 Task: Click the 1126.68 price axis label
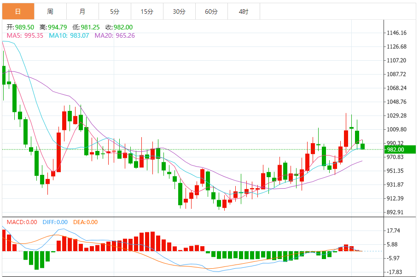(396, 47)
